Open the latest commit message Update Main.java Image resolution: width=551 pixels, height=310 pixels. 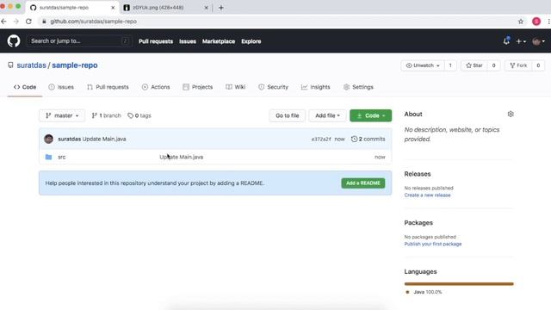click(104, 139)
